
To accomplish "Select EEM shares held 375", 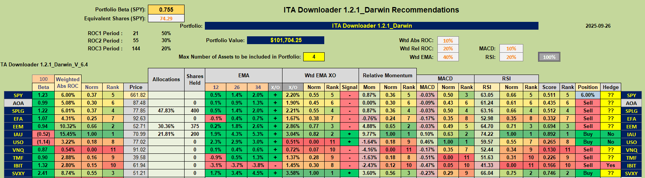I will (x=195, y=126).
